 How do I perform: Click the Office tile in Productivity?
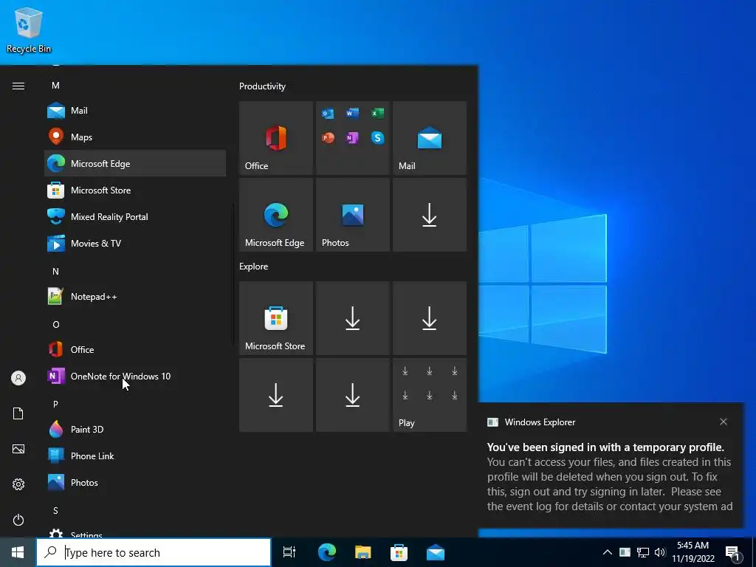(276, 138)
